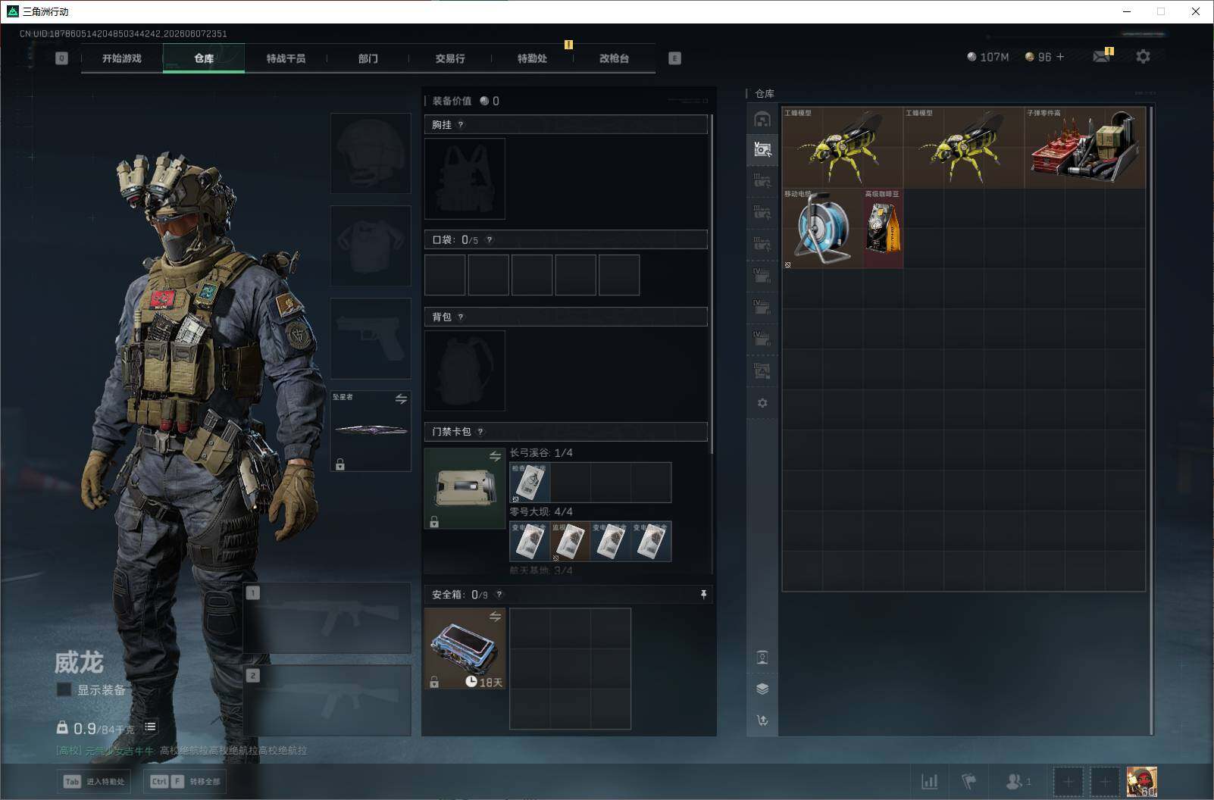Open the statistics bar chart icon

[929, 781]
